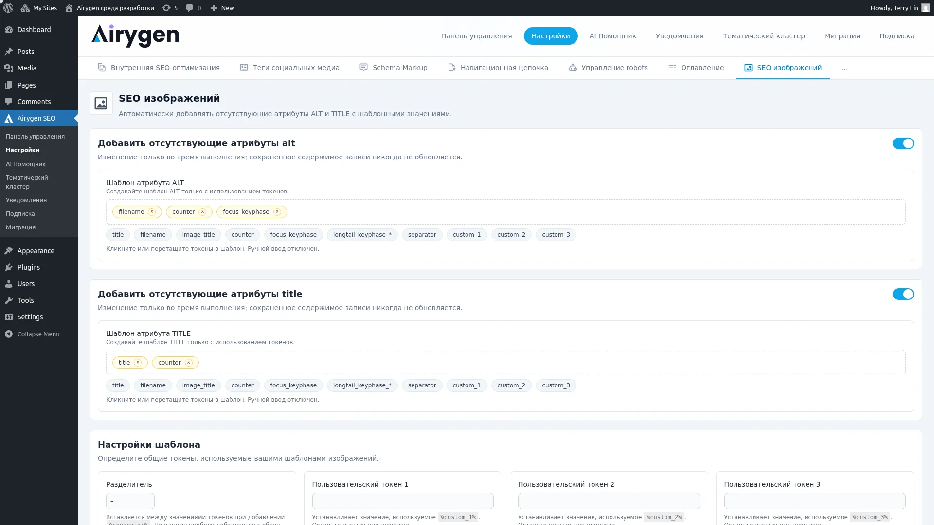Add focus_keyphase token to TITLE template
The image size is (934, 525).
point(293,385)
